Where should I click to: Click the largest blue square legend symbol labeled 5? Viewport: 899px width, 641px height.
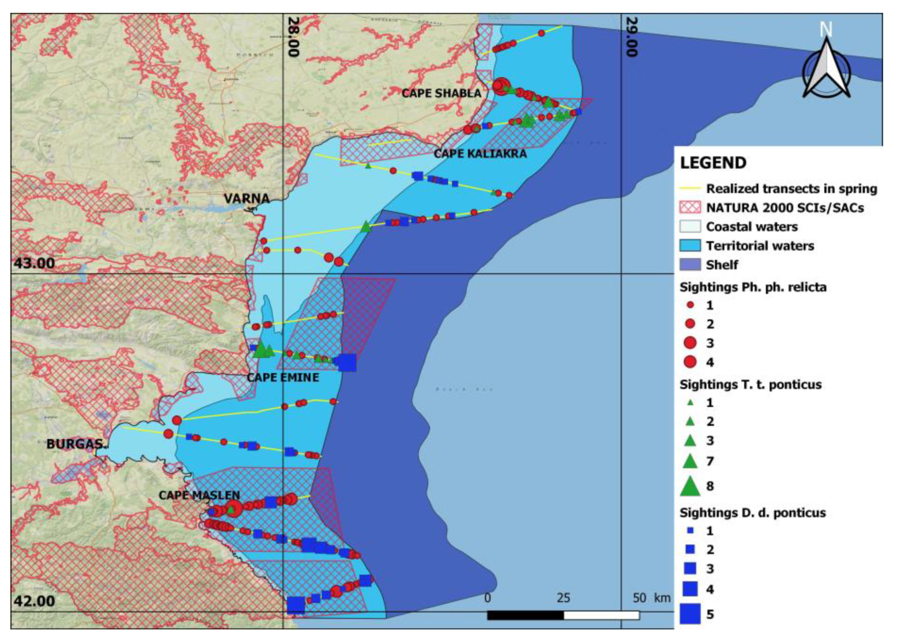690,614
